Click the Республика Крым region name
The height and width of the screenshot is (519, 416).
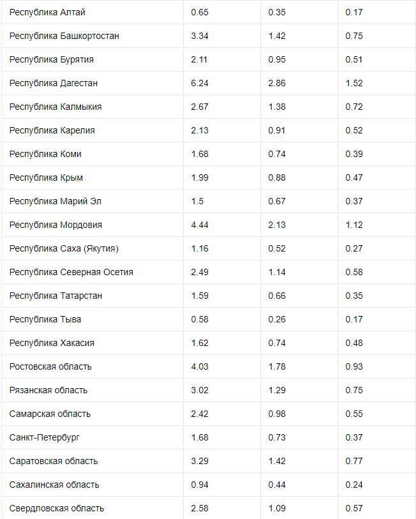coord(46,177)
